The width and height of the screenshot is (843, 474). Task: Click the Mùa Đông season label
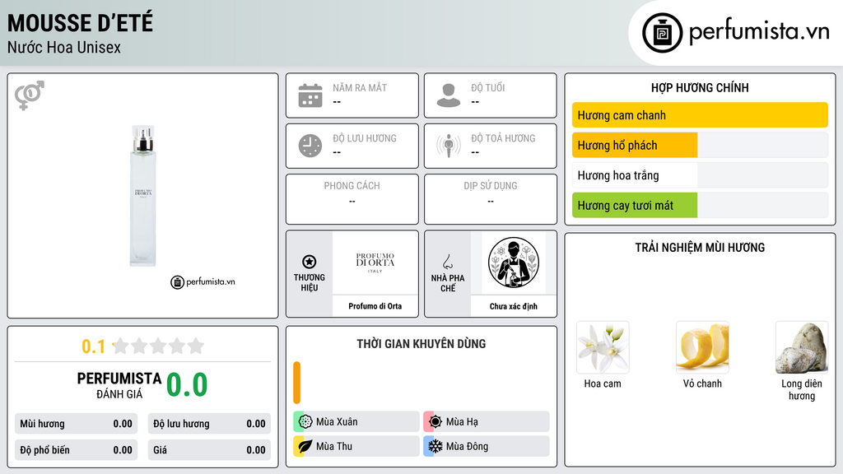[468, 446]
